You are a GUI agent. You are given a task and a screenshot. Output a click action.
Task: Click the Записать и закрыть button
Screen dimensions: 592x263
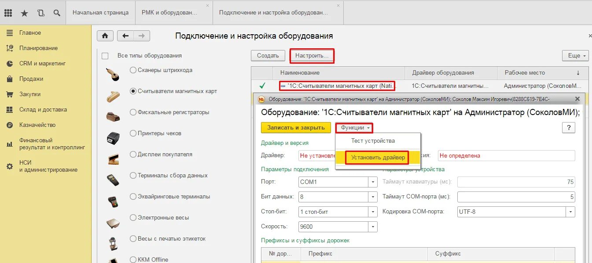296,128
